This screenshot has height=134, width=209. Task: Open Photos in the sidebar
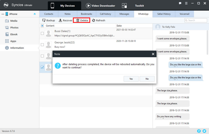[x=20, y=28]
